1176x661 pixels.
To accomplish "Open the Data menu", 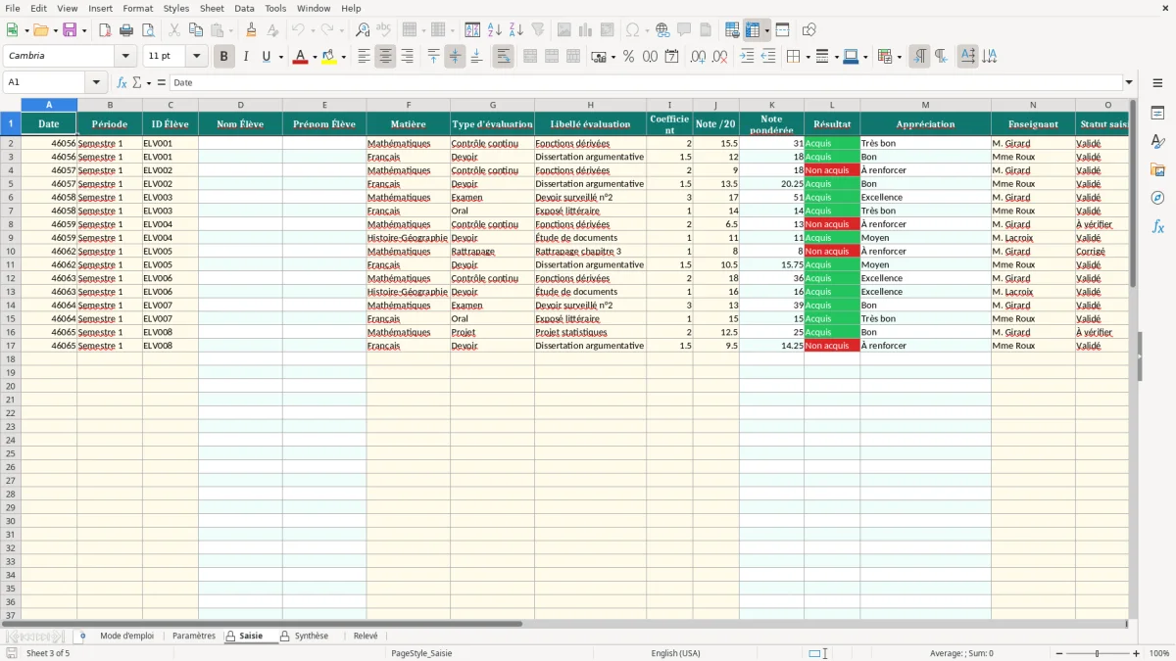I will (x=244, y=8).
